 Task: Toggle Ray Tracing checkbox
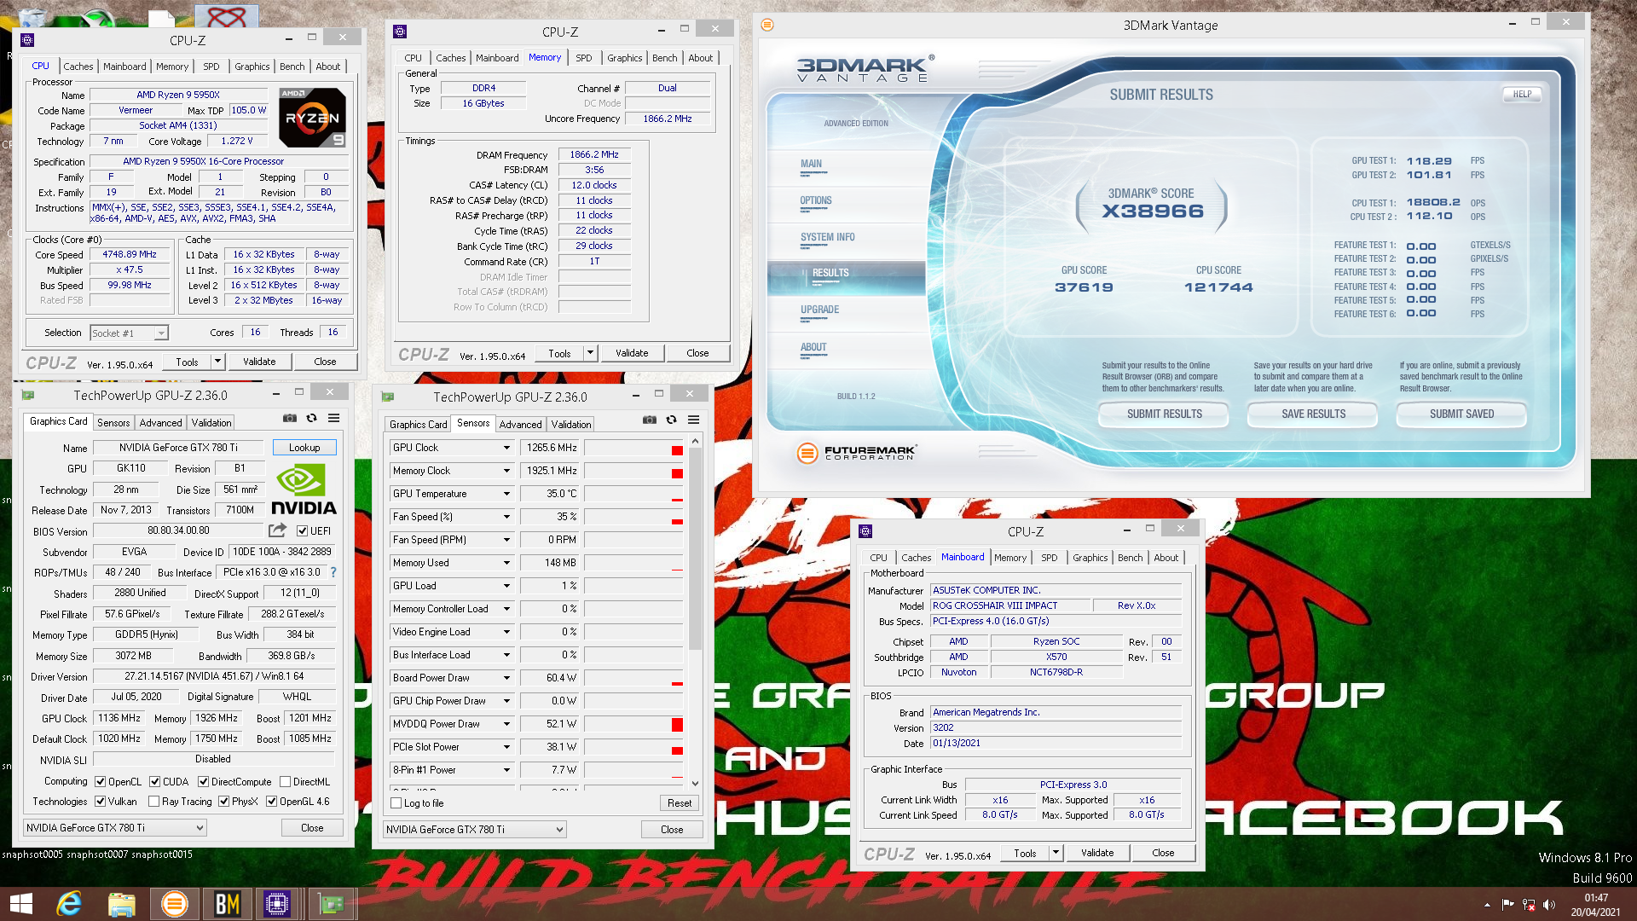pyautogui.click(x=154, y=801)
